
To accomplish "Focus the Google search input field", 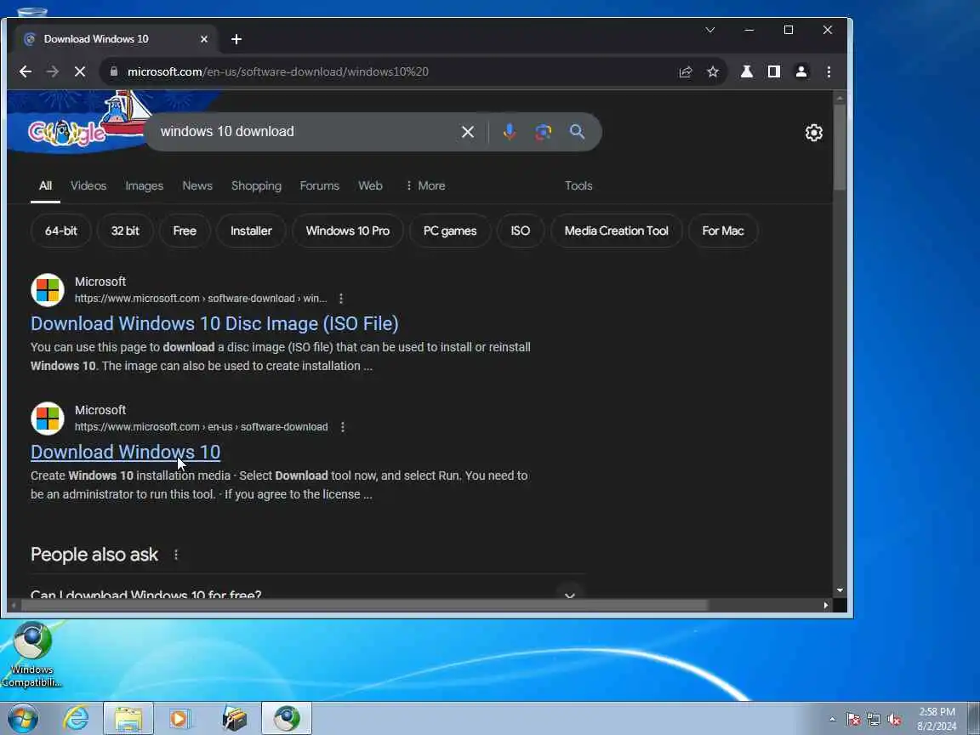I will (x=306, y=131).
